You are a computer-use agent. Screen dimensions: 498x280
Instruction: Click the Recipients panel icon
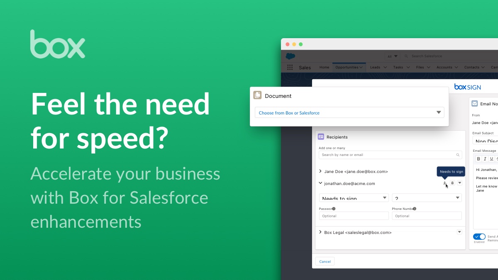[x=320, y=136]
